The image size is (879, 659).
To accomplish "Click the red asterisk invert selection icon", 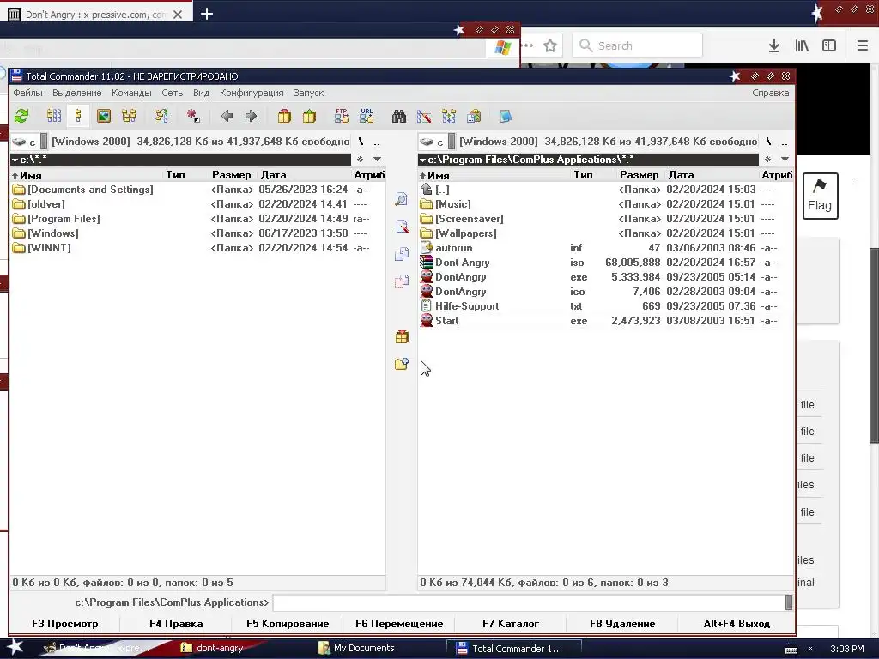I will pyautogui.click(x=193, y=116).
